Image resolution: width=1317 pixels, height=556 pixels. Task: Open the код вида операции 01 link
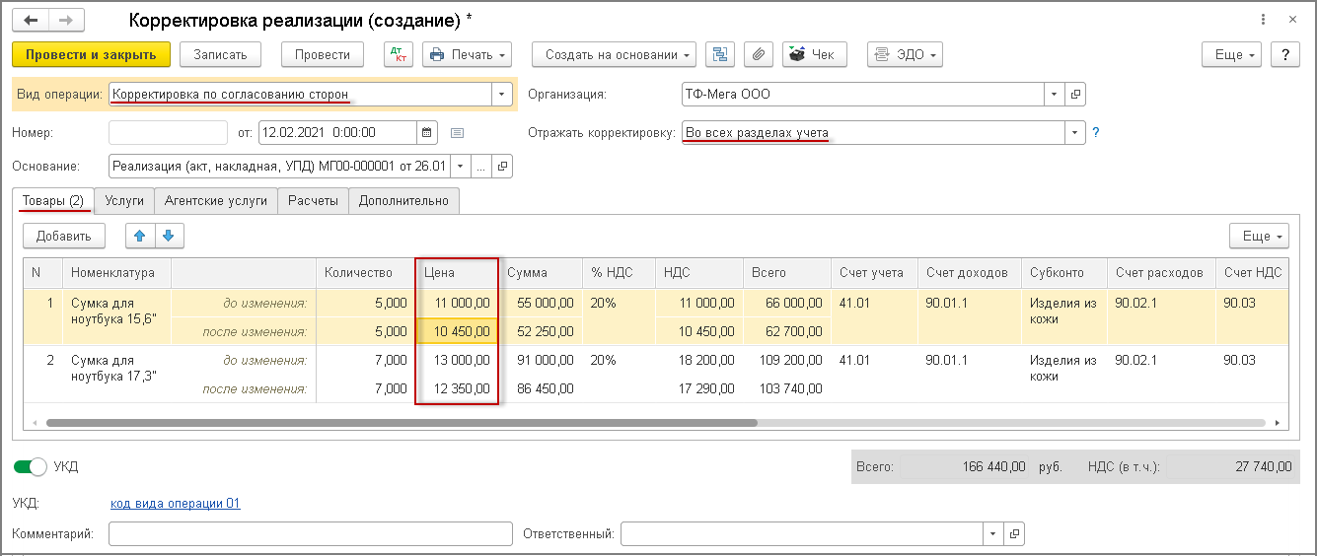tap(176, 503)
